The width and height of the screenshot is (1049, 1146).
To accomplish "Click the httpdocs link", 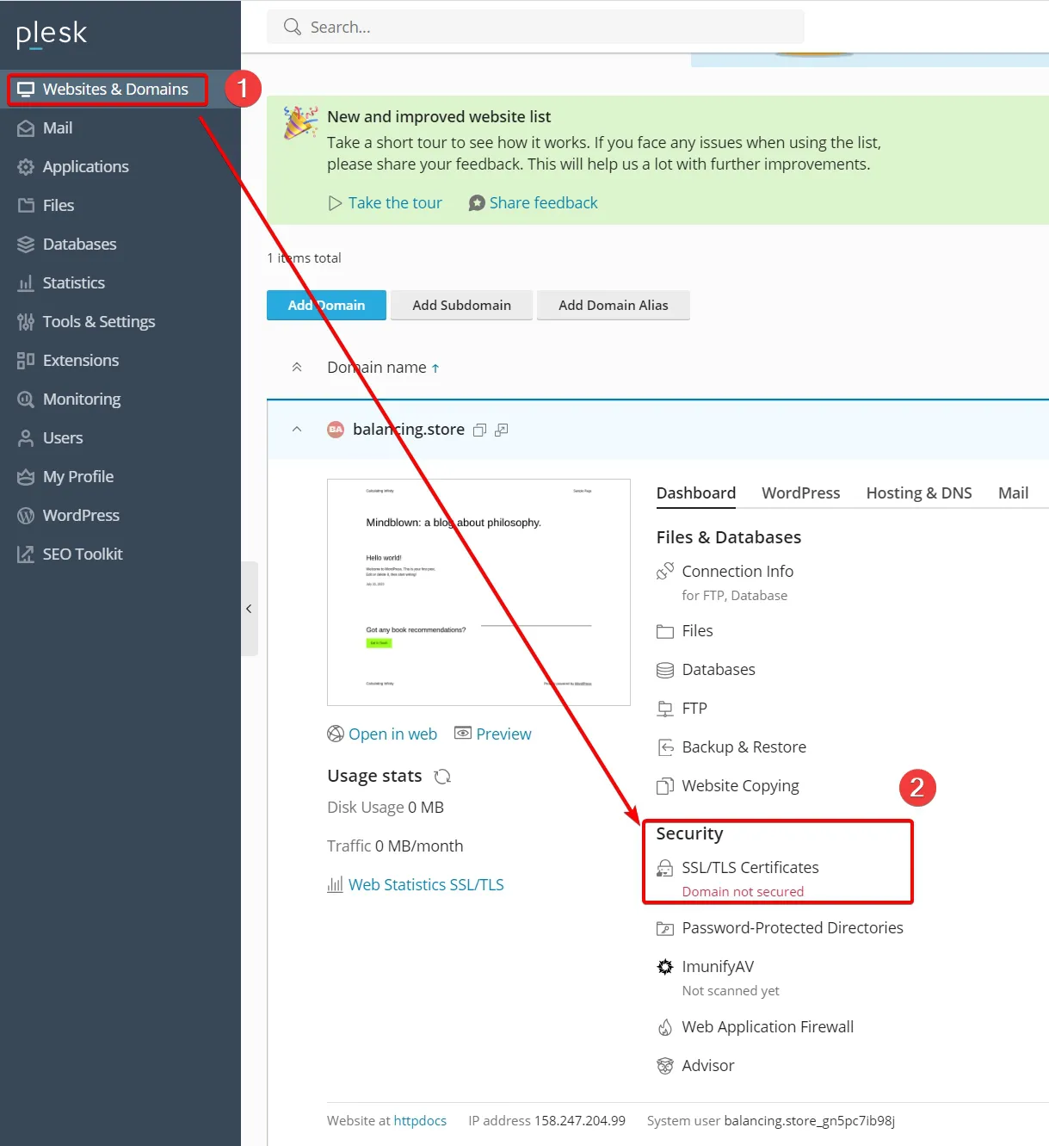I will pyautogui.click(x=420, y=1121).
